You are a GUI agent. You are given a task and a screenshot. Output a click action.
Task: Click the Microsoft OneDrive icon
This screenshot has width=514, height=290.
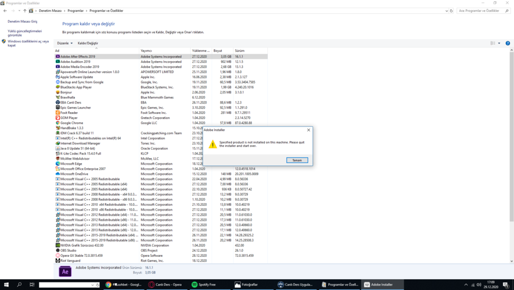[x=58, y=174]
